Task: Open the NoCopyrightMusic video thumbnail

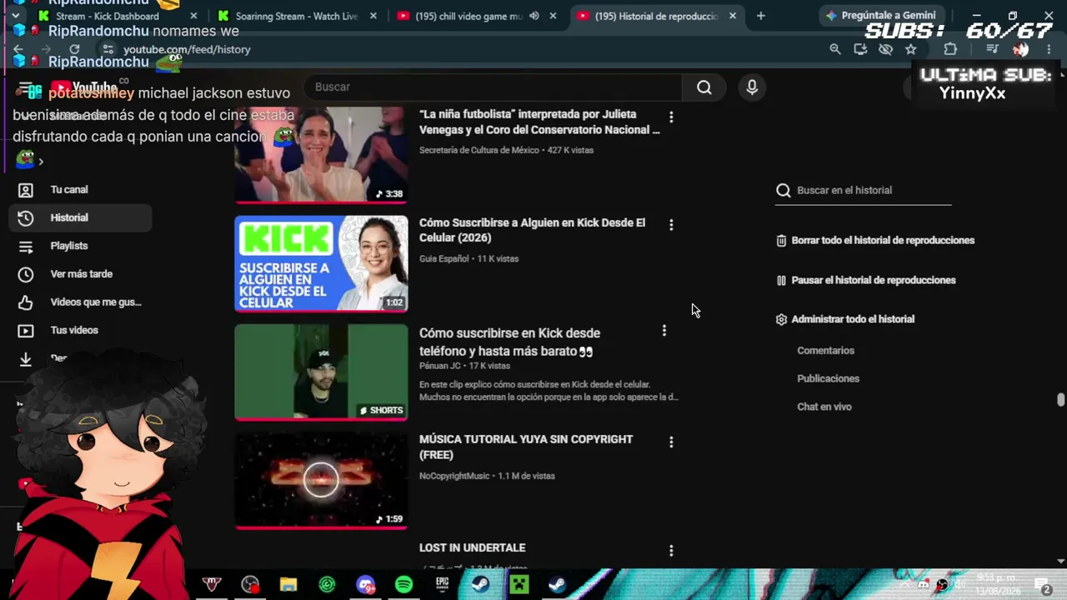Action: 321,481
